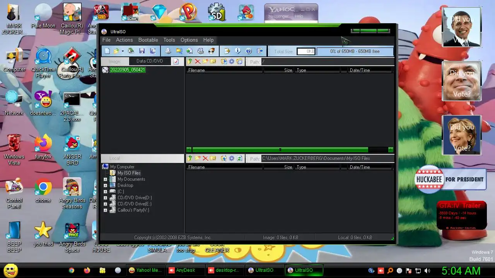Viewport: 495px width, 278px height.
Task: Click the Save floppy disk icon
Action: [x=142, y=51]
